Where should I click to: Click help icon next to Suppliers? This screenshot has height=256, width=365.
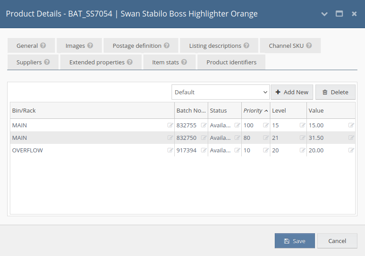coord(47,62)
